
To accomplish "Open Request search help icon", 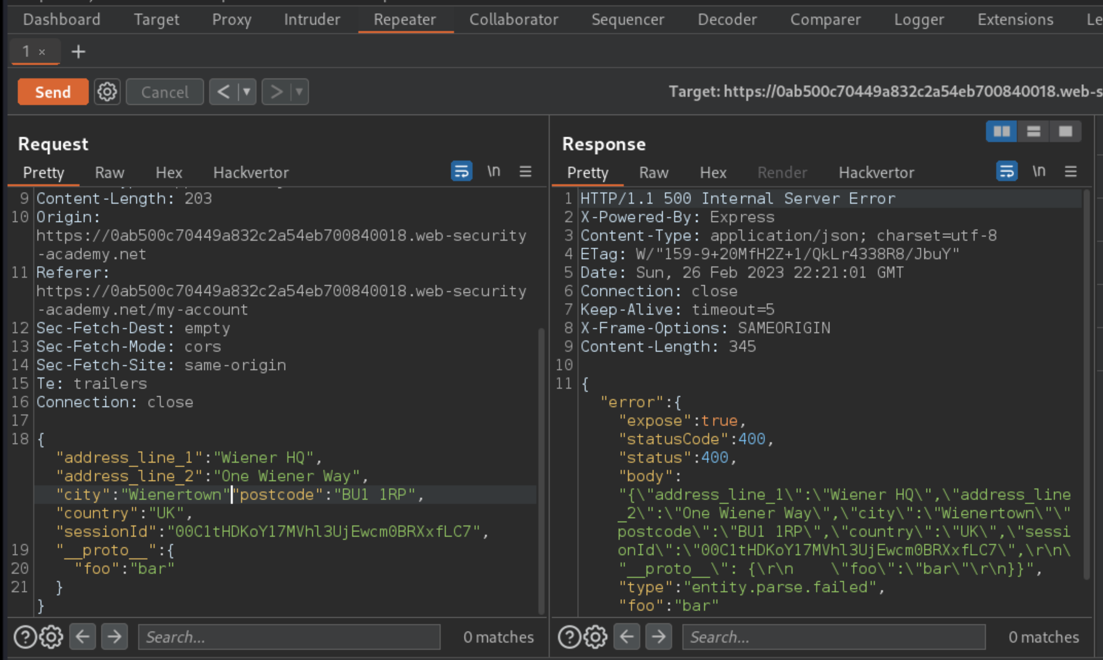I will (25, 637).
